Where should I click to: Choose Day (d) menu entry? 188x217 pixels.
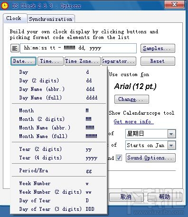pyautogui.click(x=59, y=72)
